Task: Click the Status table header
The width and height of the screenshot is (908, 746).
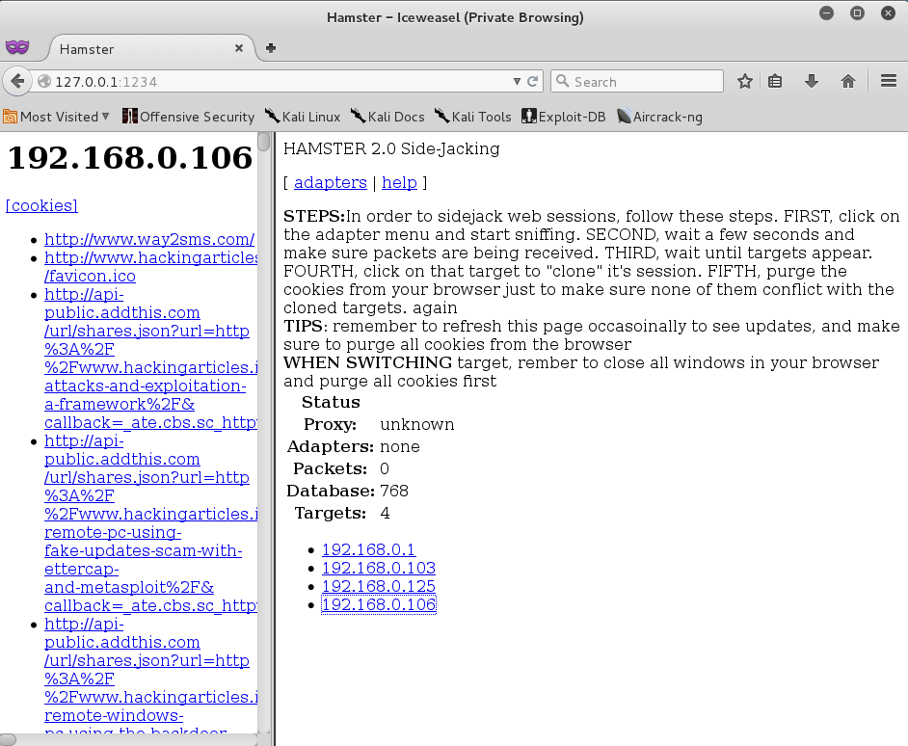Action: click(331, 402)
